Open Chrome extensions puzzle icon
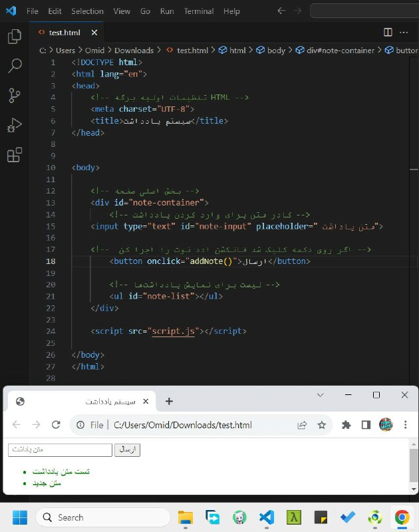The image size is (419, 532). click(346, 425)
